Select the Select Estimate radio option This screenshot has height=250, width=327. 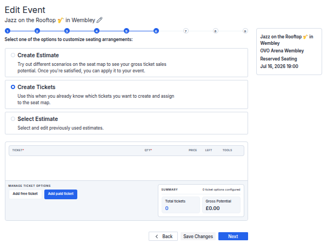[x=13, y=119]
